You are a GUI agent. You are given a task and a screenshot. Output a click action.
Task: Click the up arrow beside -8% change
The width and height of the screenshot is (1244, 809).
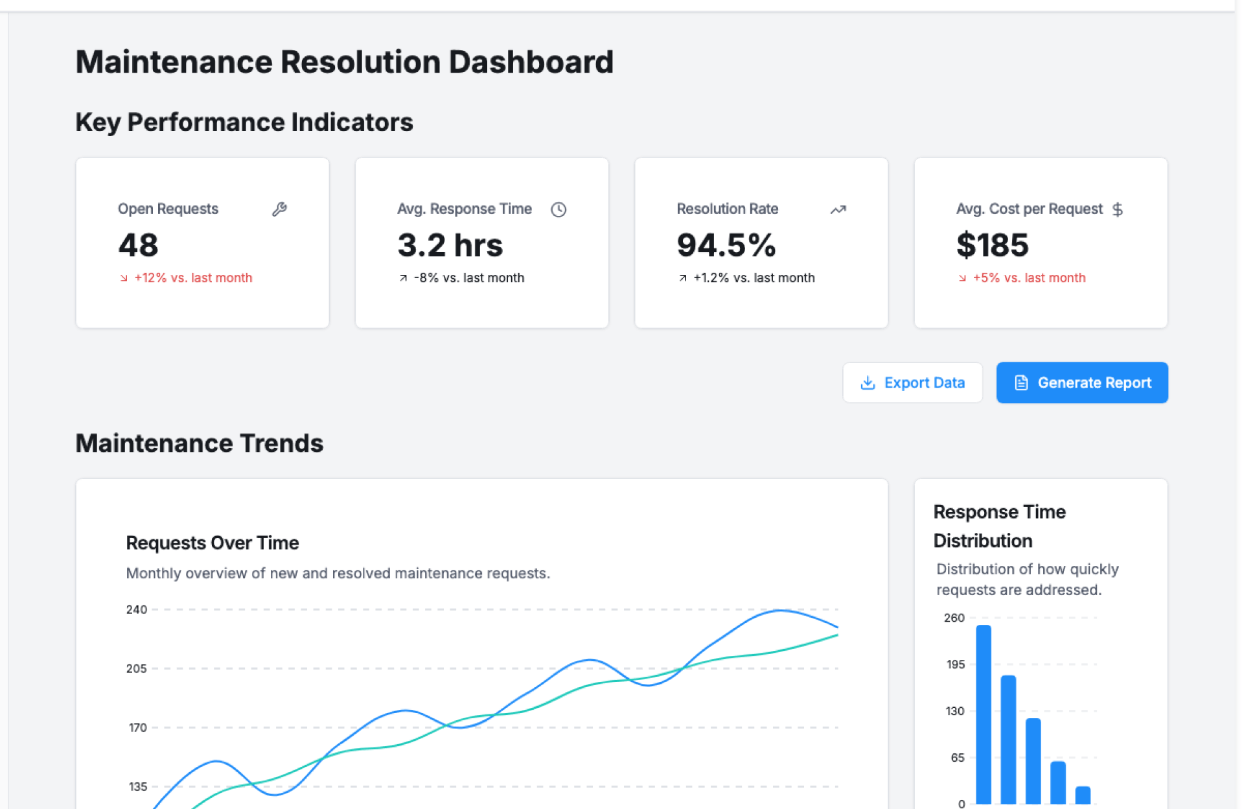tap(403, 278)
